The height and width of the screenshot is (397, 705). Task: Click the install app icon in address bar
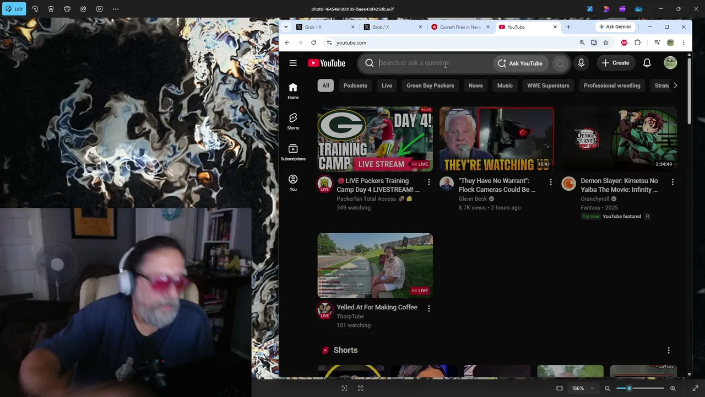594,42
